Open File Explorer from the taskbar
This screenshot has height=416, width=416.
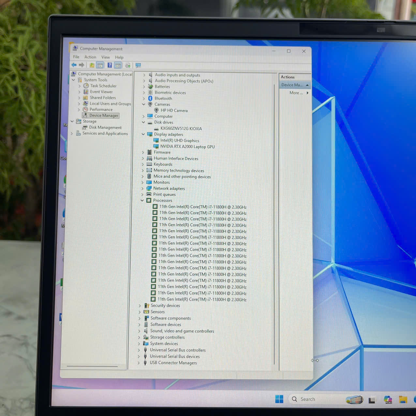click(403, 400)
